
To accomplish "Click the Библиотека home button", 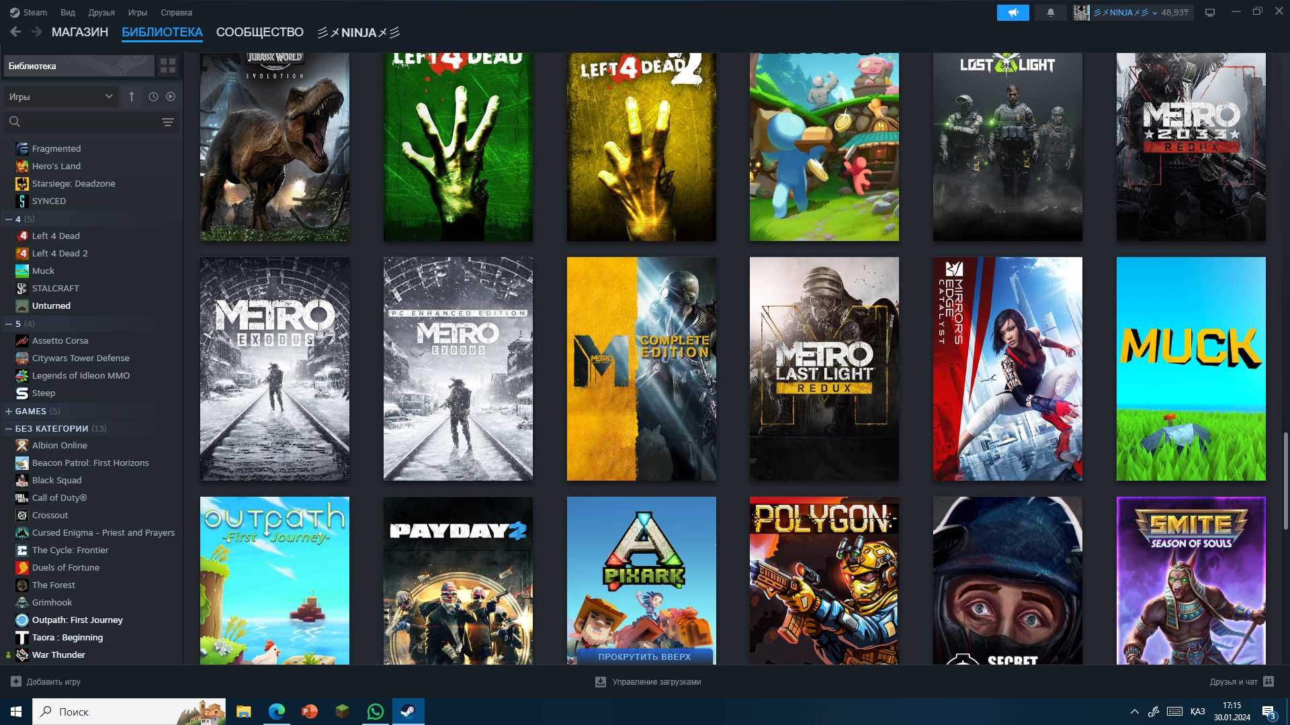I will pos(79,66).
